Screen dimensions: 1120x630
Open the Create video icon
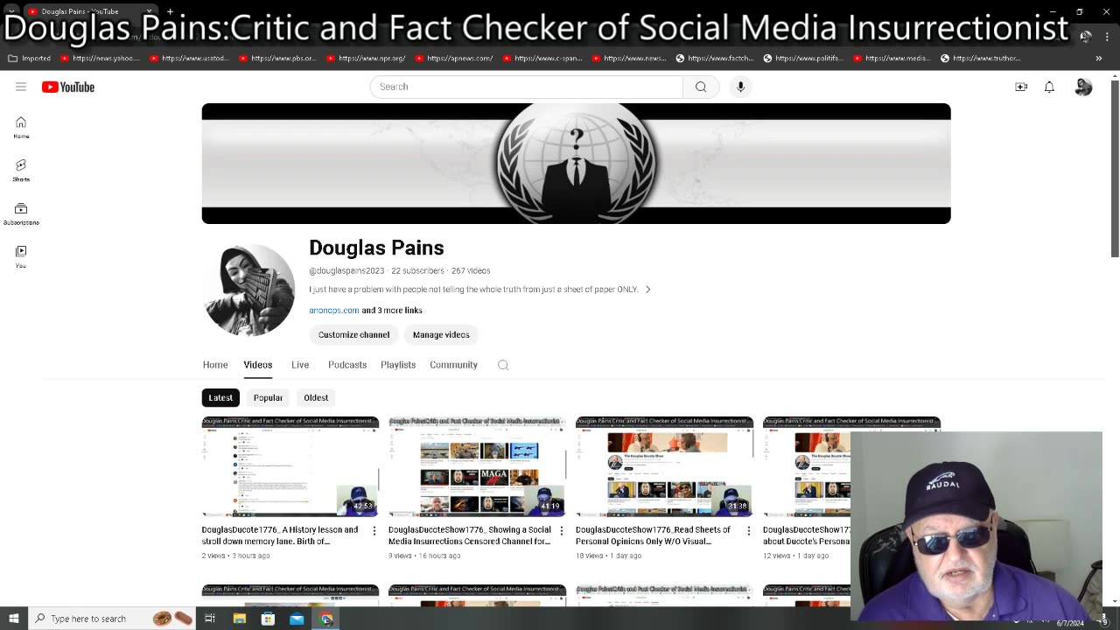[x=1021, y=87]
